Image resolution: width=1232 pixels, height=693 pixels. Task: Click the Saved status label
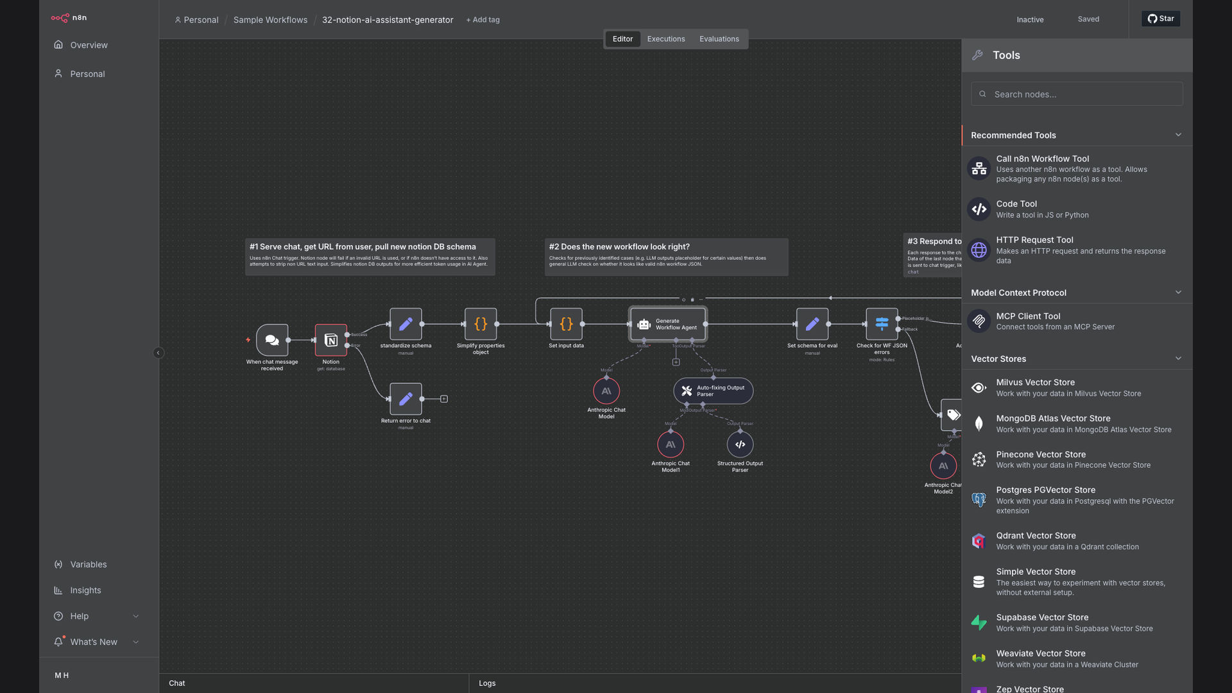click(1088, 19)
